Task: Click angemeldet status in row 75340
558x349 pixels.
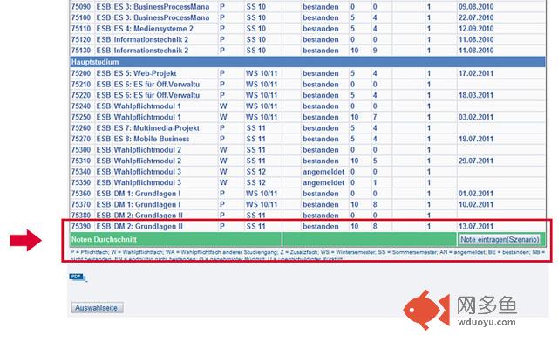Action: [x=323, y=172]
